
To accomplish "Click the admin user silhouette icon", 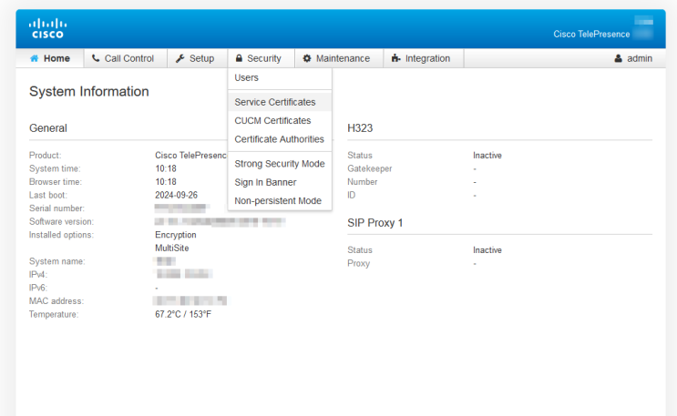I will tap(619, 58).
